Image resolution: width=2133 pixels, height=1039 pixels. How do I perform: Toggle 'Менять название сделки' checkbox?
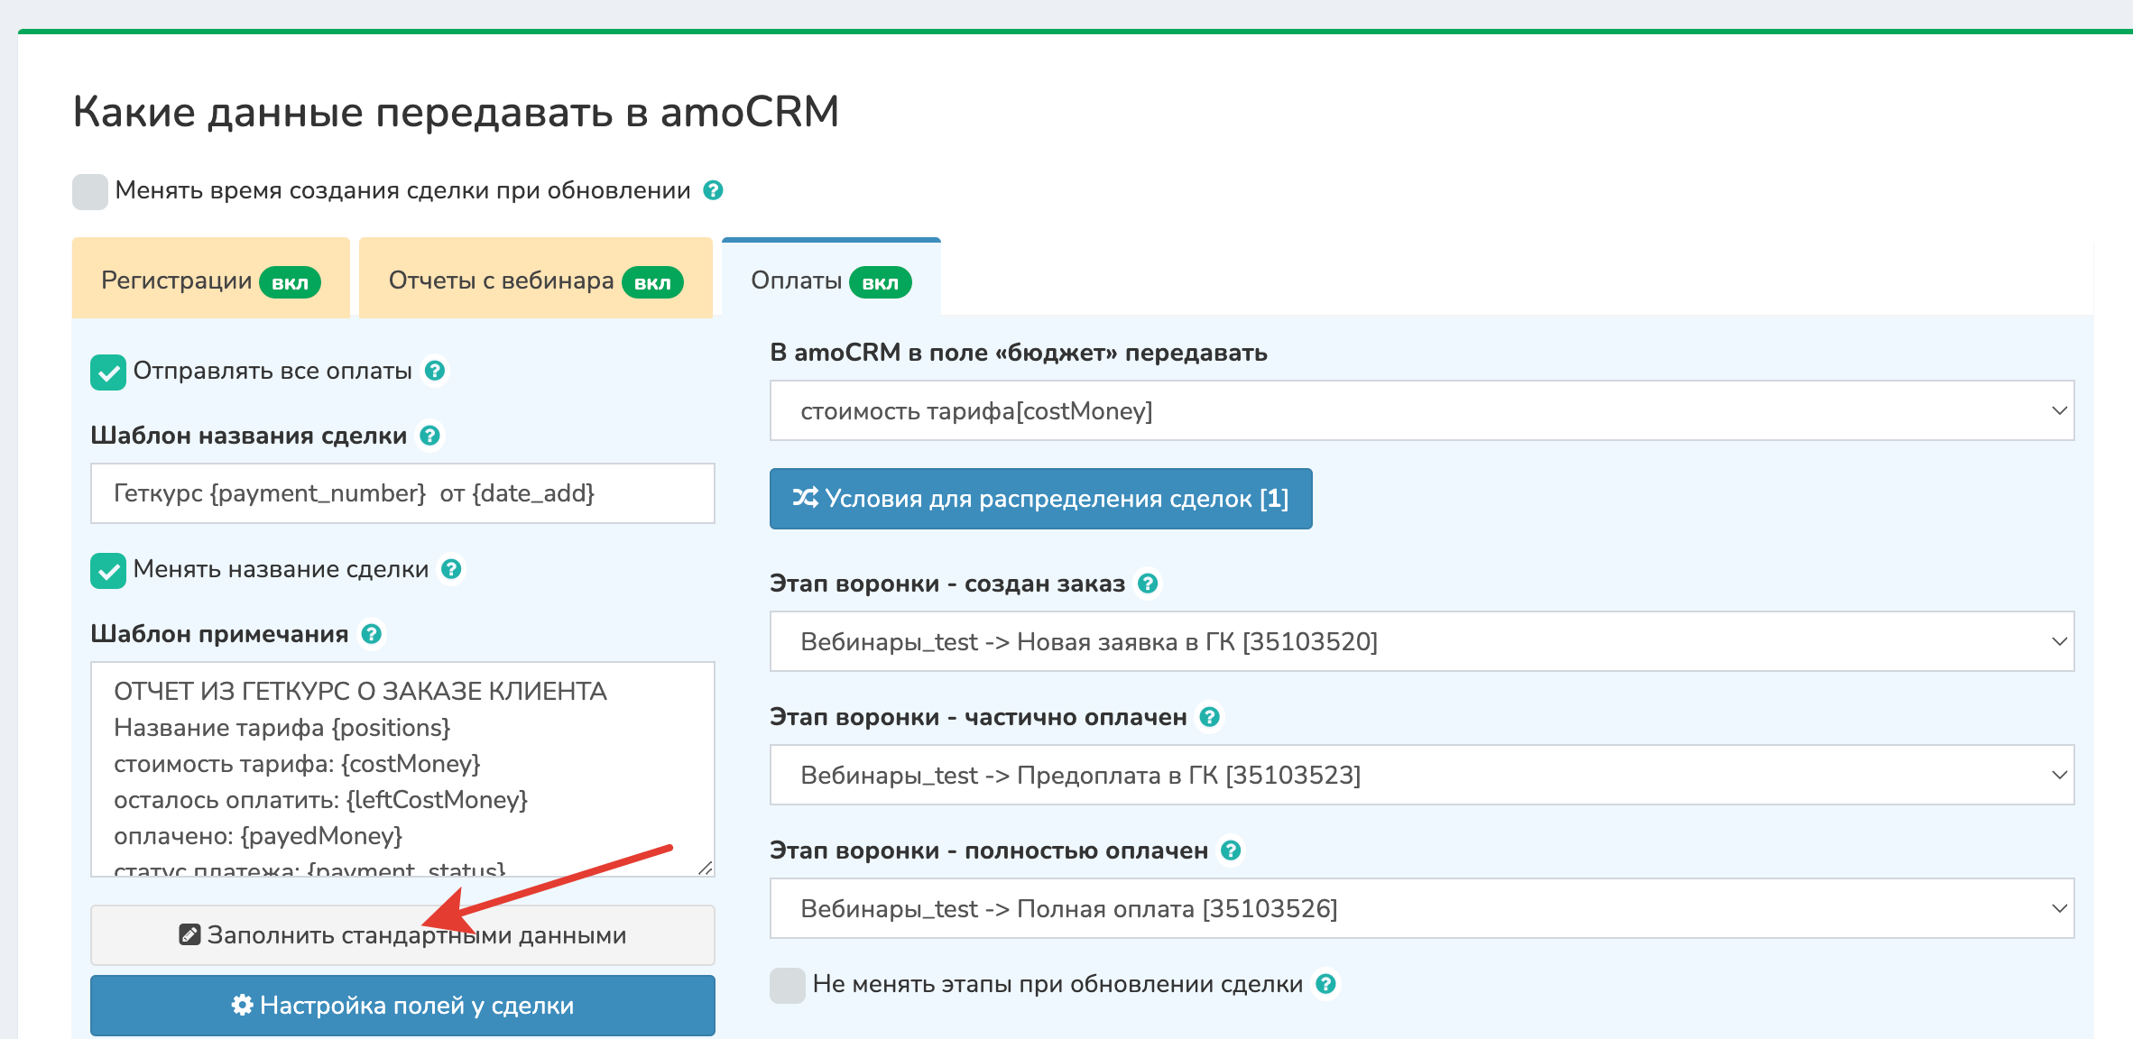click(108, 571)
